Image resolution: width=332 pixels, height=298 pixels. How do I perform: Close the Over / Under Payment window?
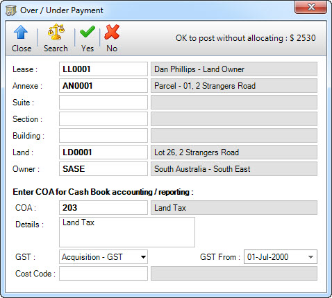click(x=310, y=7)
